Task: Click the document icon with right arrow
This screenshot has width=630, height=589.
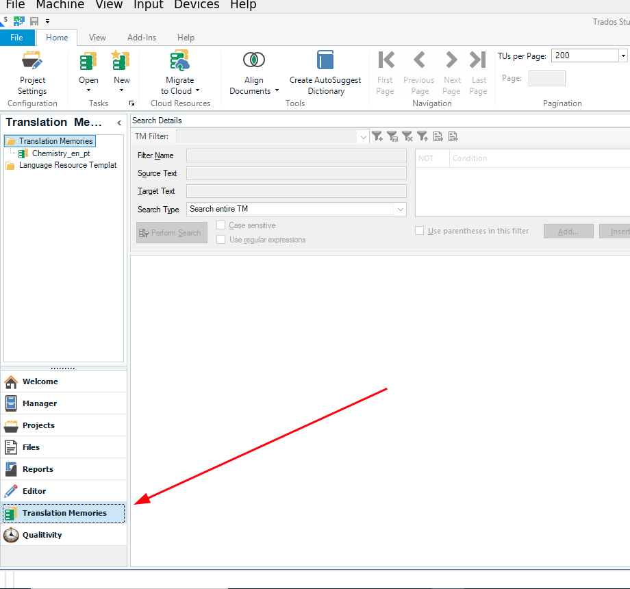Action: (x=438, y=136)
